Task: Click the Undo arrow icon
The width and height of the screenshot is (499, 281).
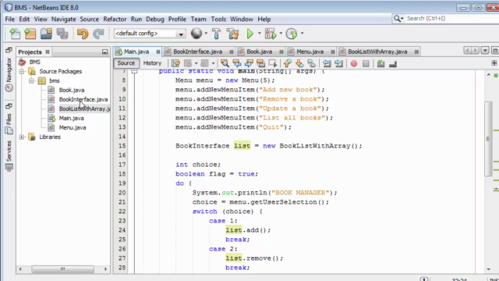Action: pyautogui.click(x=83, y=34)
